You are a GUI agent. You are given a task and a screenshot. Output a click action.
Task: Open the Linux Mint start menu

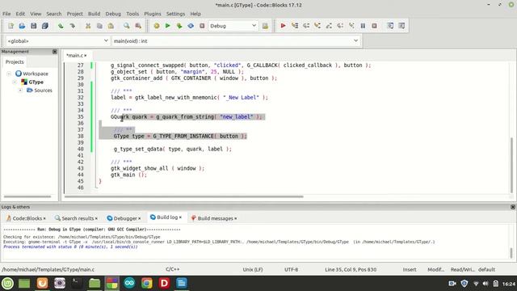pos(7,283)
